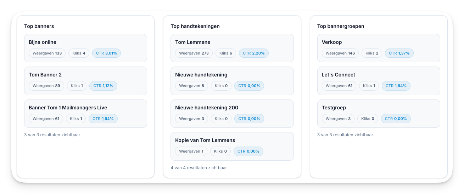The image size is (464, 194).
Task: Click the CTR 3,01% badge
Action: point(106,53)
